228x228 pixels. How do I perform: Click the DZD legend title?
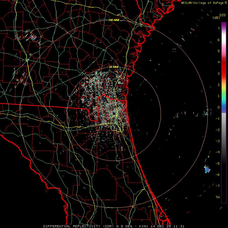[223, 15]
